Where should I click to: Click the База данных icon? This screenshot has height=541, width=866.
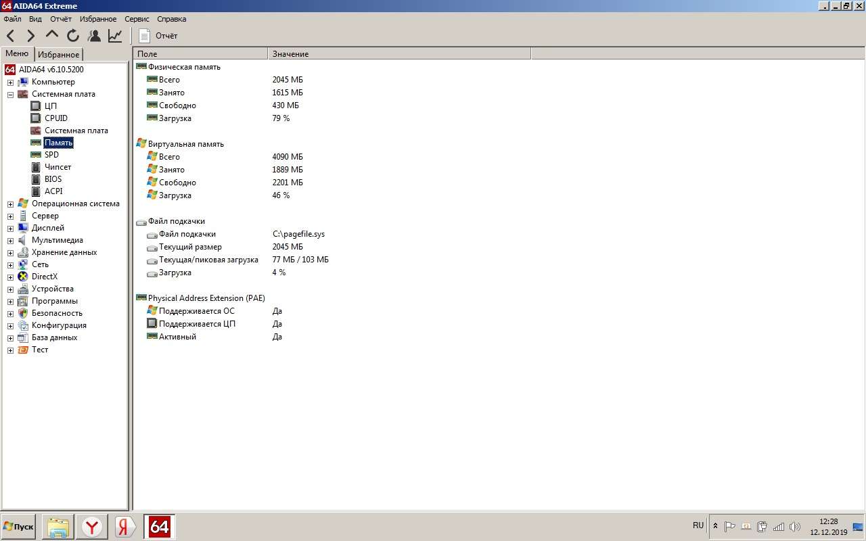[23, 337]
